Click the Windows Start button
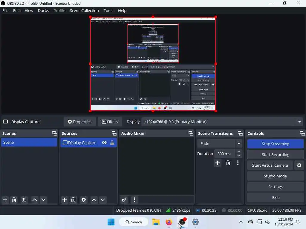306x229 pixels. (x=111, y=222)
